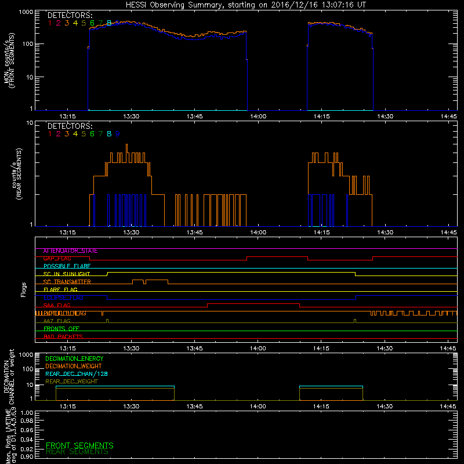Click the FRONT SEGMENTS livetime legend label
464x464 pixels.
[x=79, y=445]
